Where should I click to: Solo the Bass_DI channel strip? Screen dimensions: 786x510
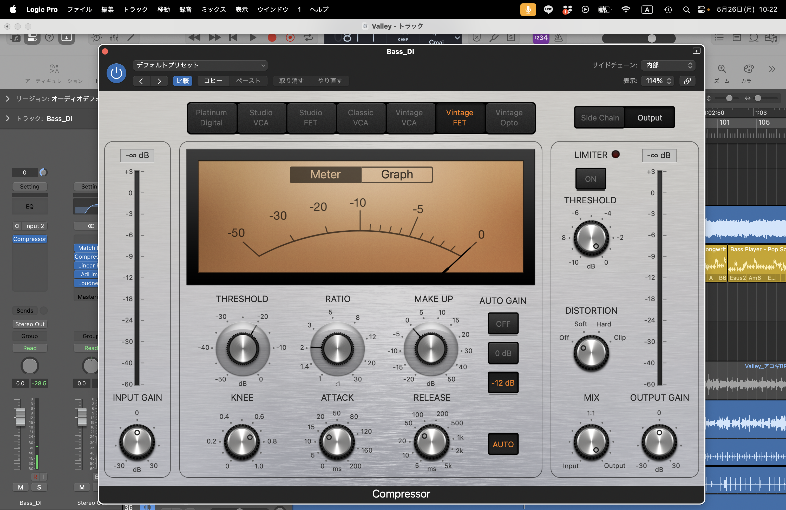click(x=39, y=487)
